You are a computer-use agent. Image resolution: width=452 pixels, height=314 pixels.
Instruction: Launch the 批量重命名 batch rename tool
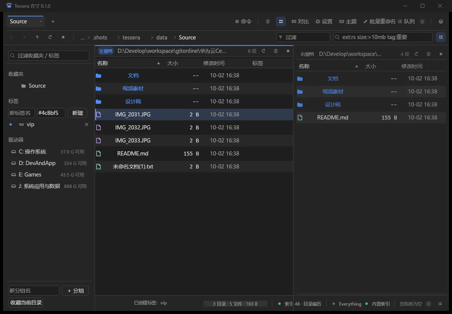(x=379, y=21)
